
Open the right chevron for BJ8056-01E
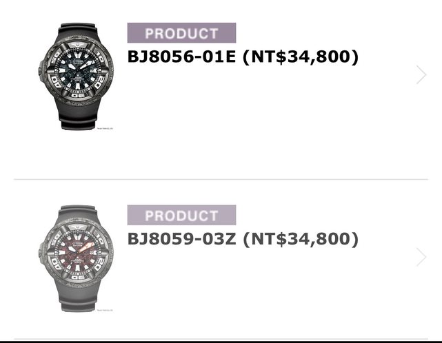[x=421, y=74]
